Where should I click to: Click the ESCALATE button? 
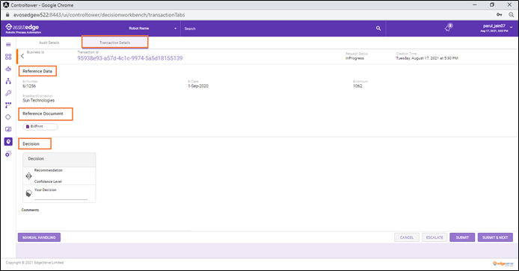434,237
